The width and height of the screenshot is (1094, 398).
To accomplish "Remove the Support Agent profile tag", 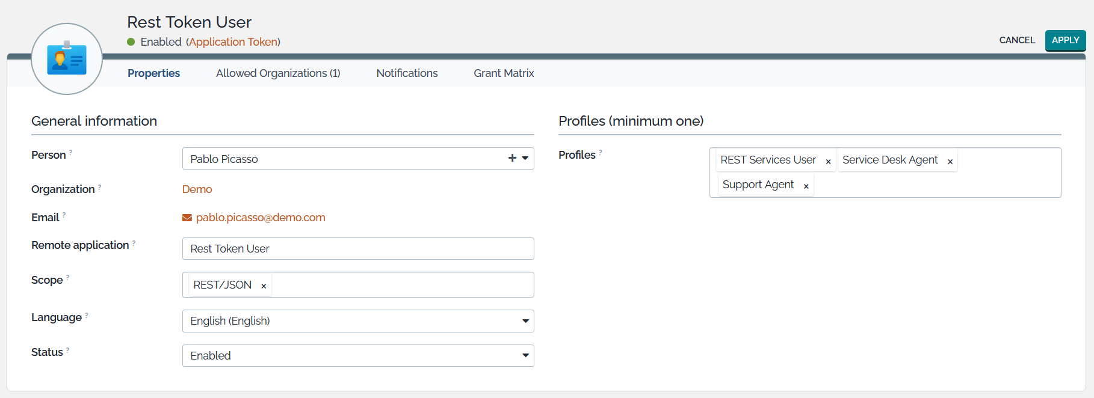I will pos(806,186).
